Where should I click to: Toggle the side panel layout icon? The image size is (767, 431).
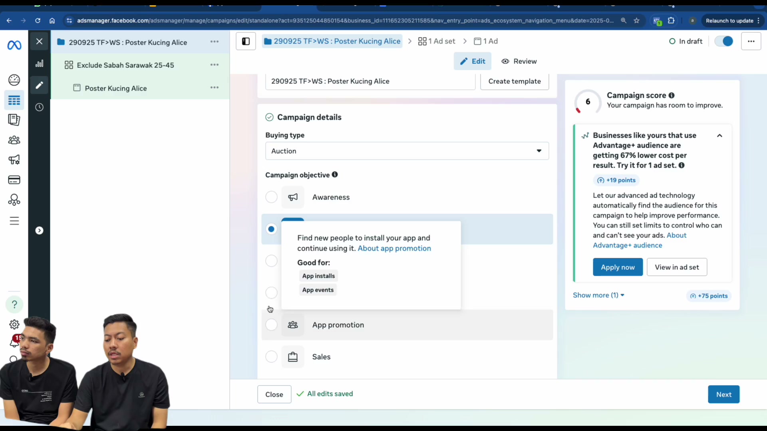(246, 41)
